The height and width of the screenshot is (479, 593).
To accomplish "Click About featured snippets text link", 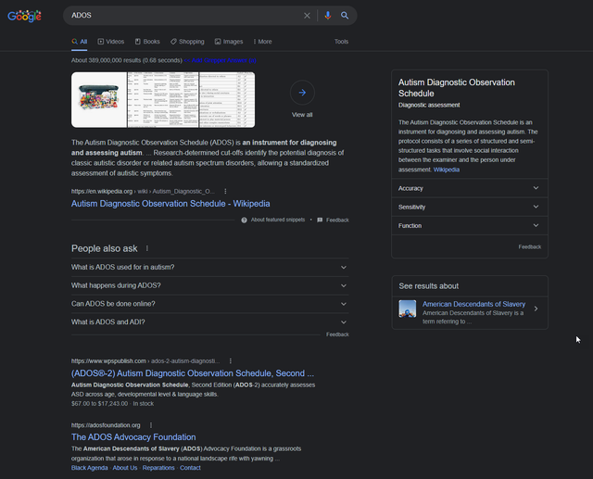I will tap(278, 220).
